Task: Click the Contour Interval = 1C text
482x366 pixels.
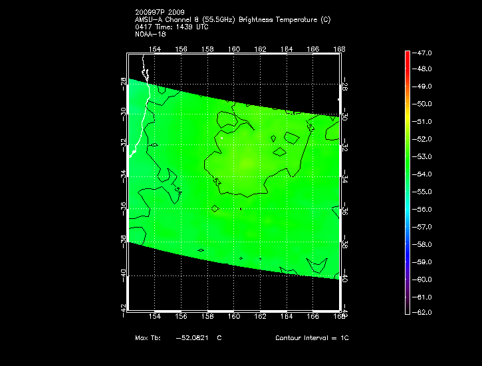Action: point(312,338)
